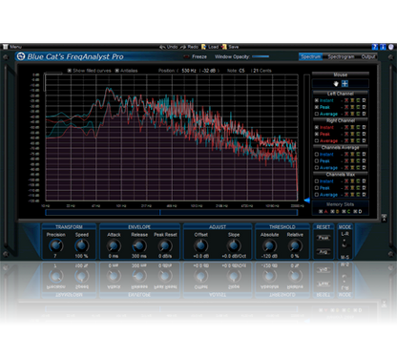Uncheck Right Channel Peak curve

[317, 134]
